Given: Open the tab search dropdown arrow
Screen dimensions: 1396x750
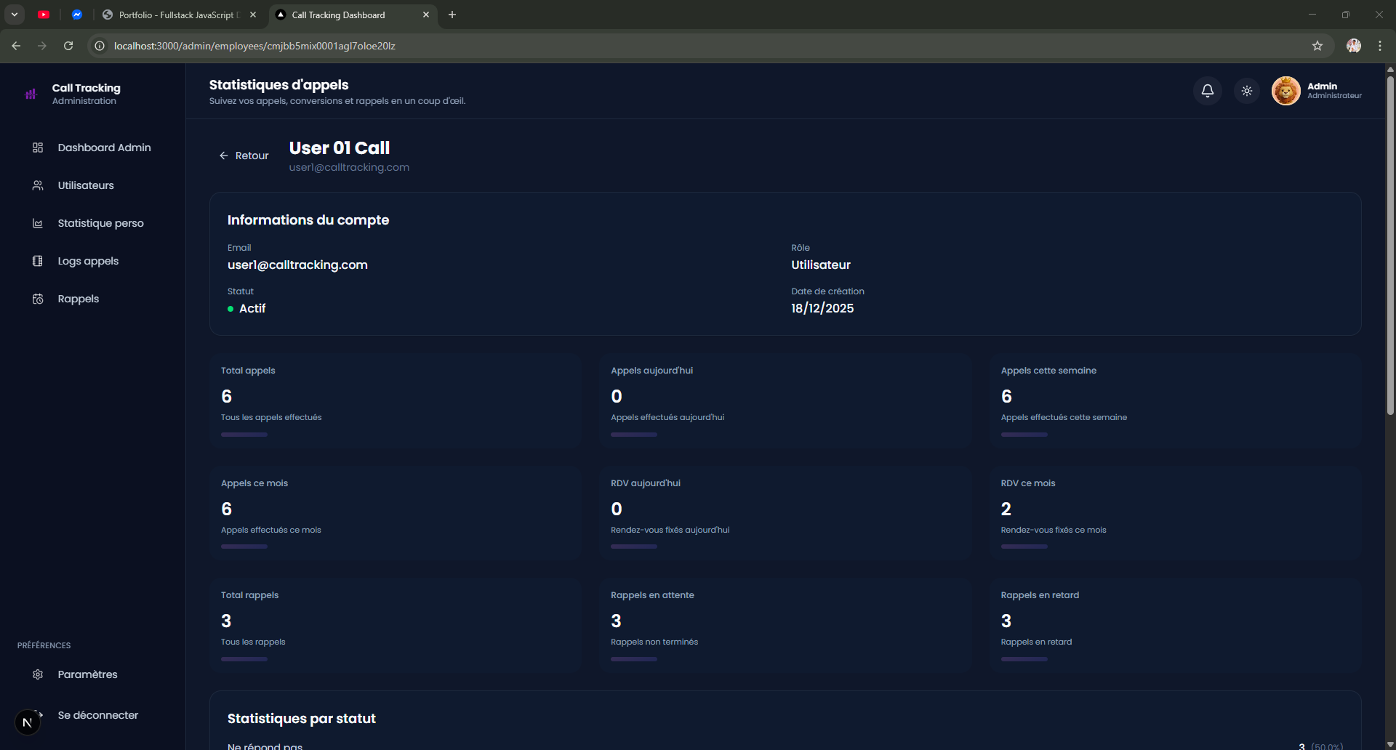Looking at the screenshot, I should (15, 15).
